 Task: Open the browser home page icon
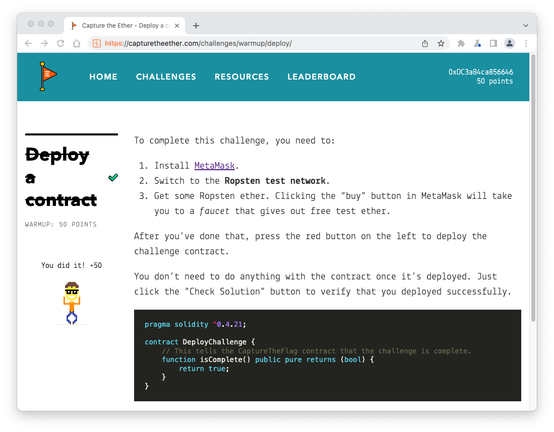tap(77, 43)
